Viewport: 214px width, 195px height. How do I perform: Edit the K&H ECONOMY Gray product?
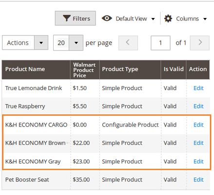coord(198,161)
